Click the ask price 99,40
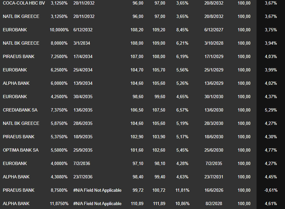Screen dimensions: 285x209 [x=160, y=177]
